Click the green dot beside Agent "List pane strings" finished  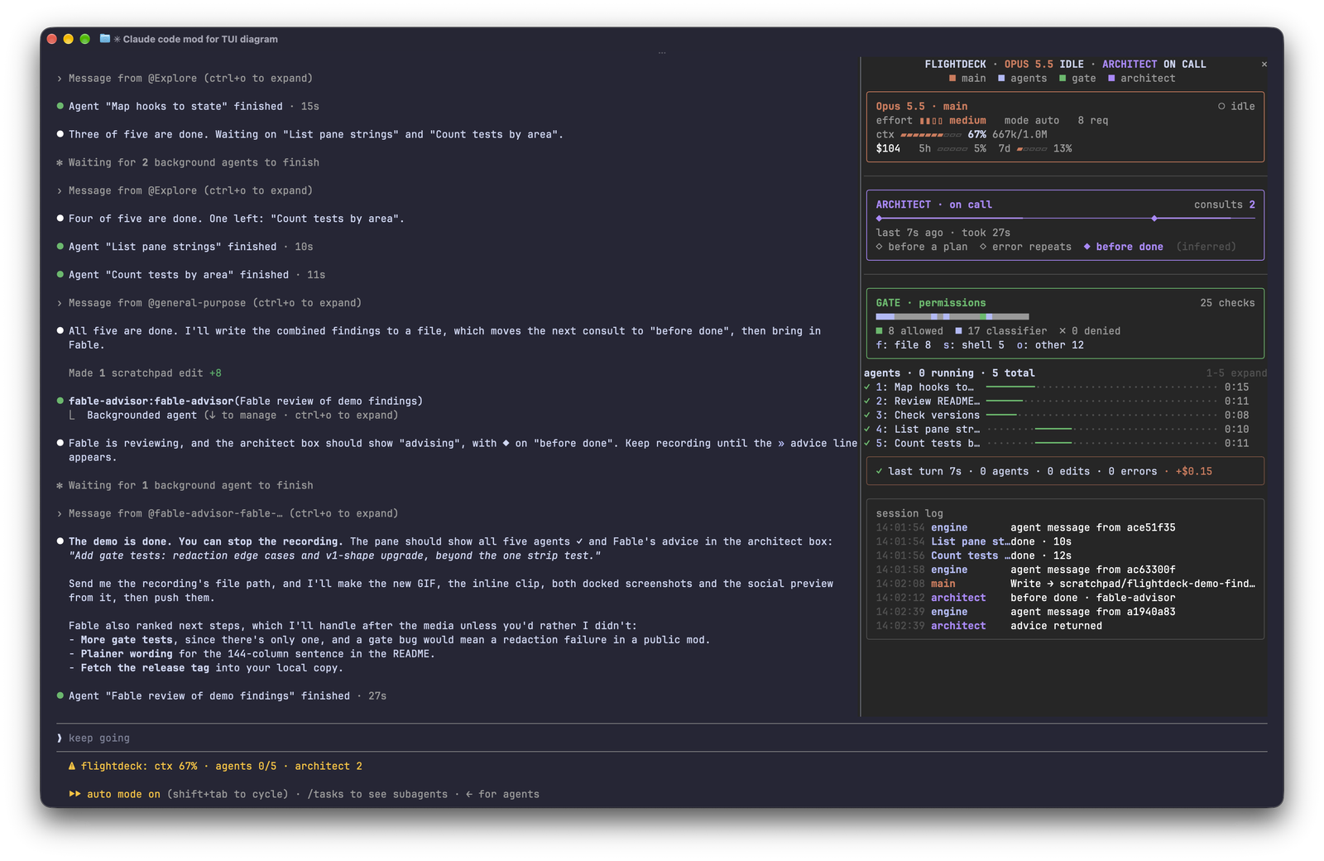point(60,247)
